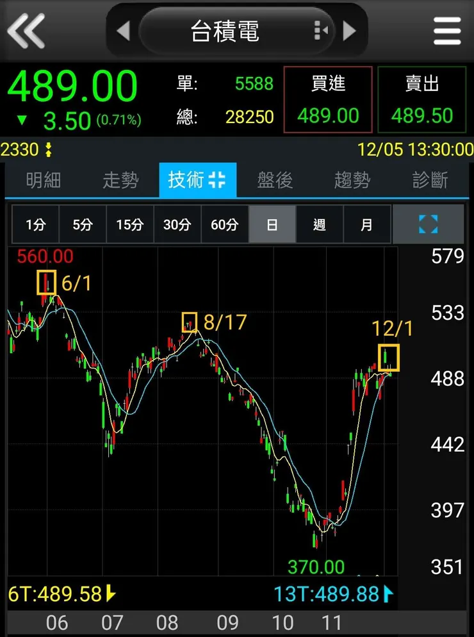474x637 pixels.
Task: Tap the double-chevron back icon
Action: click(x=26, y=31)
